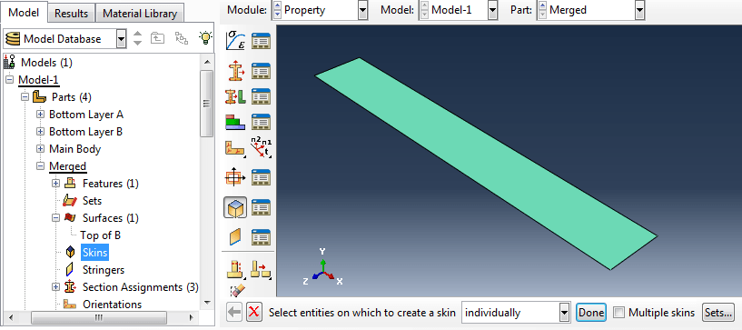Select the Top of B surface

100,235
